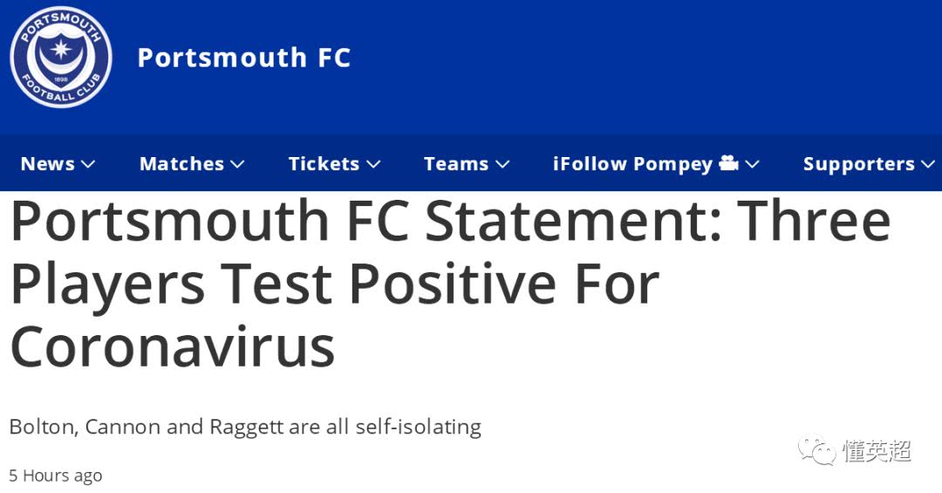Open the Teams menu item

[x=456, y=163]
